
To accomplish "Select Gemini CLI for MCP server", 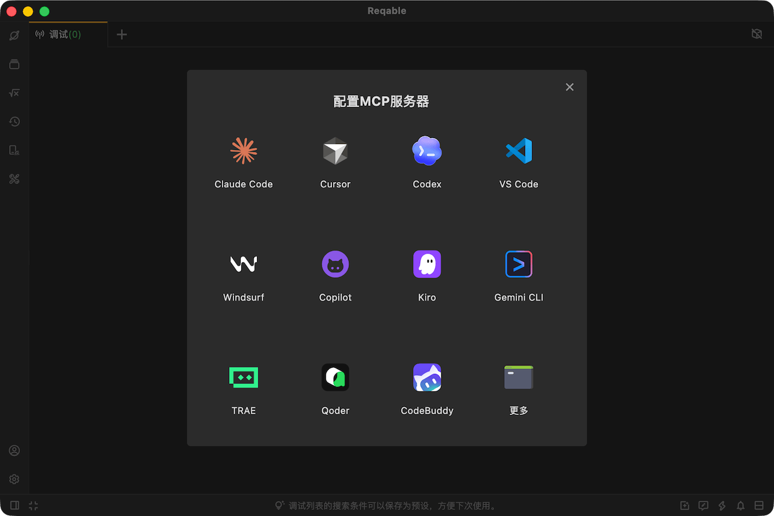I will [x=519, y=276].
